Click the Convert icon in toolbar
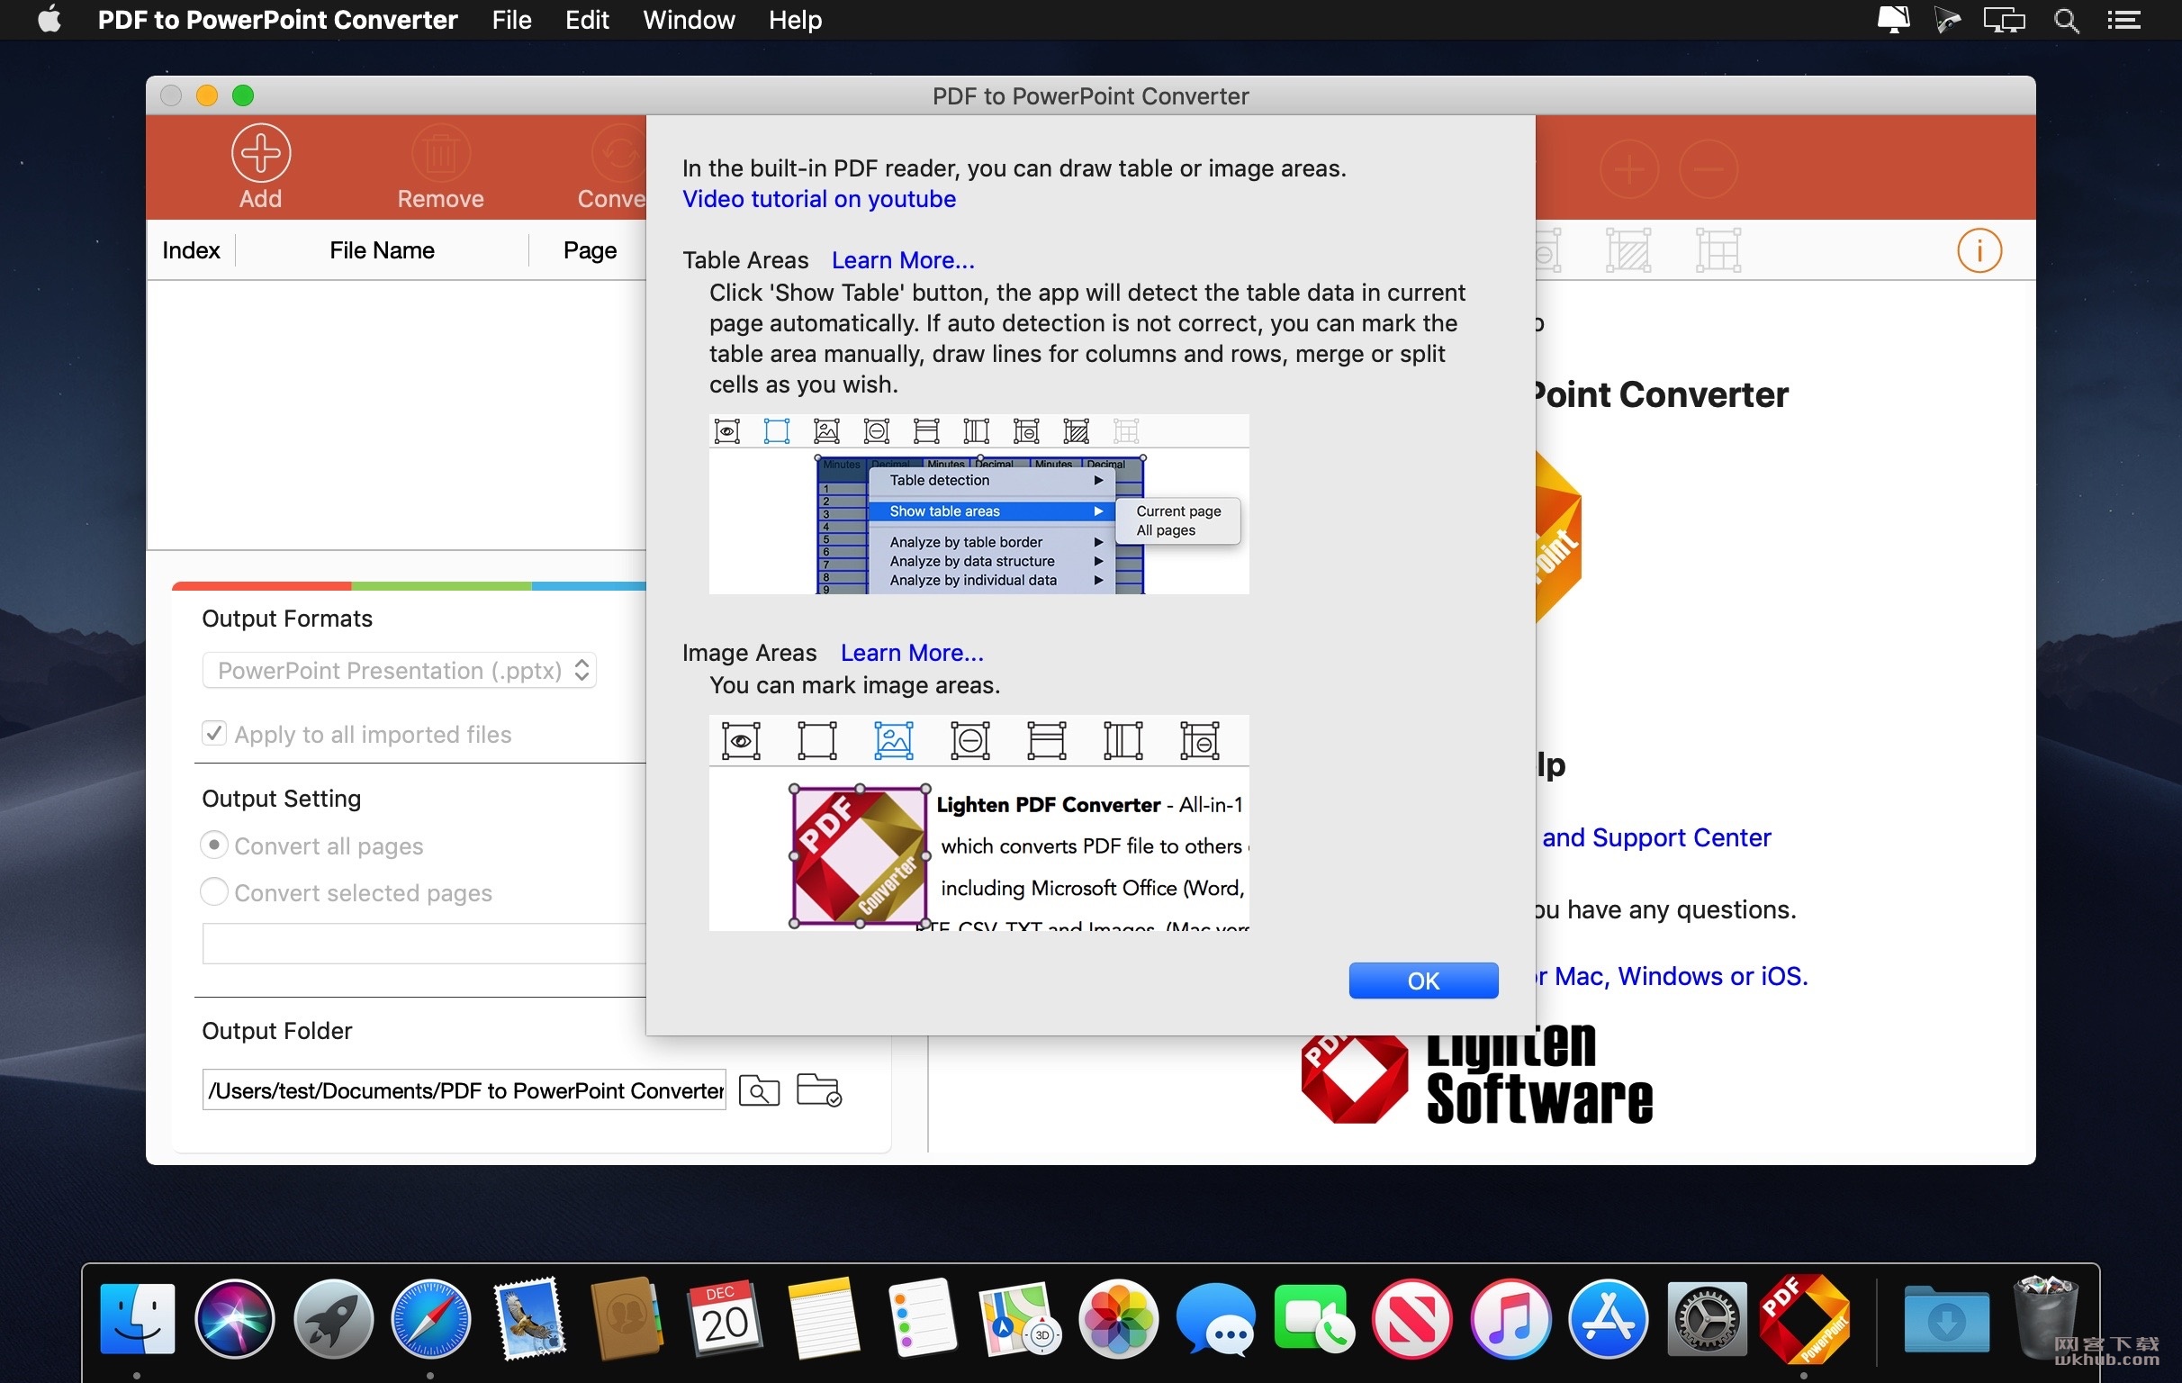Image resolution: width=2182 pixels, height=1383 pixels. click(619, 152)
